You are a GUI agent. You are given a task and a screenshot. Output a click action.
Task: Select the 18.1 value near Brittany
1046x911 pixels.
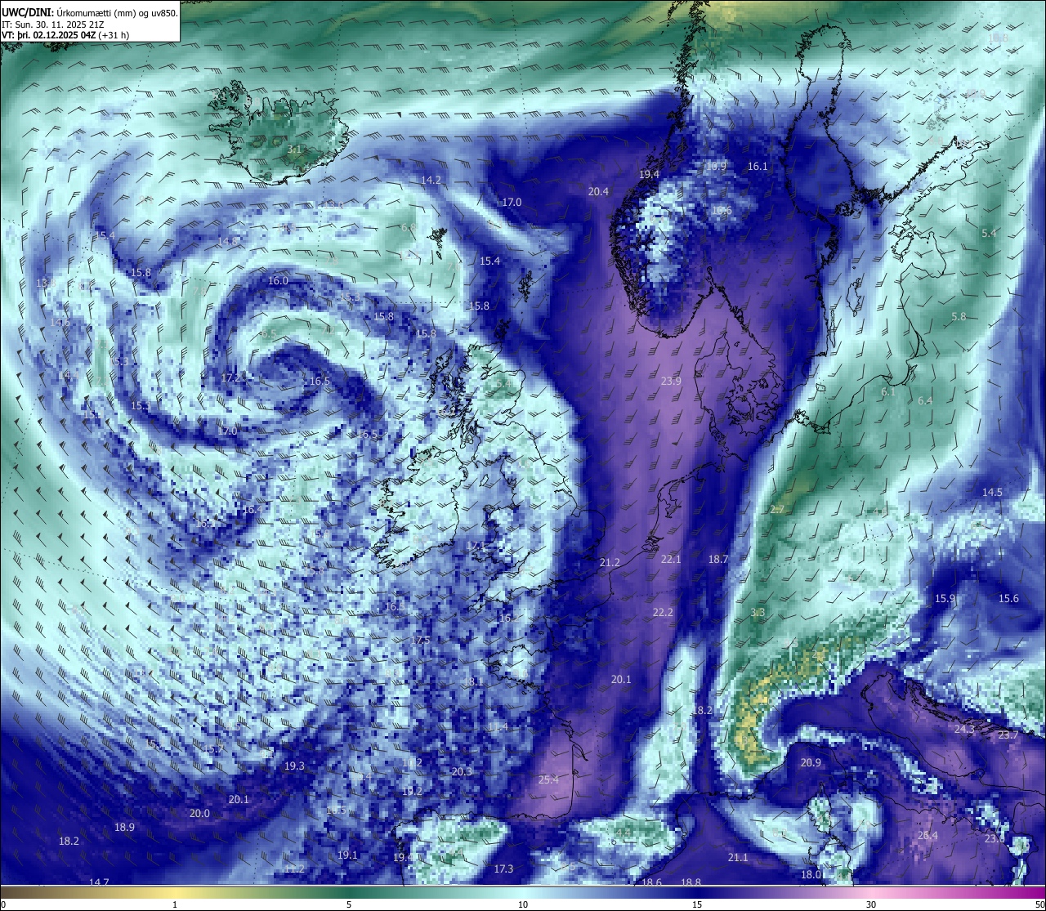click(x=473, y=682)
